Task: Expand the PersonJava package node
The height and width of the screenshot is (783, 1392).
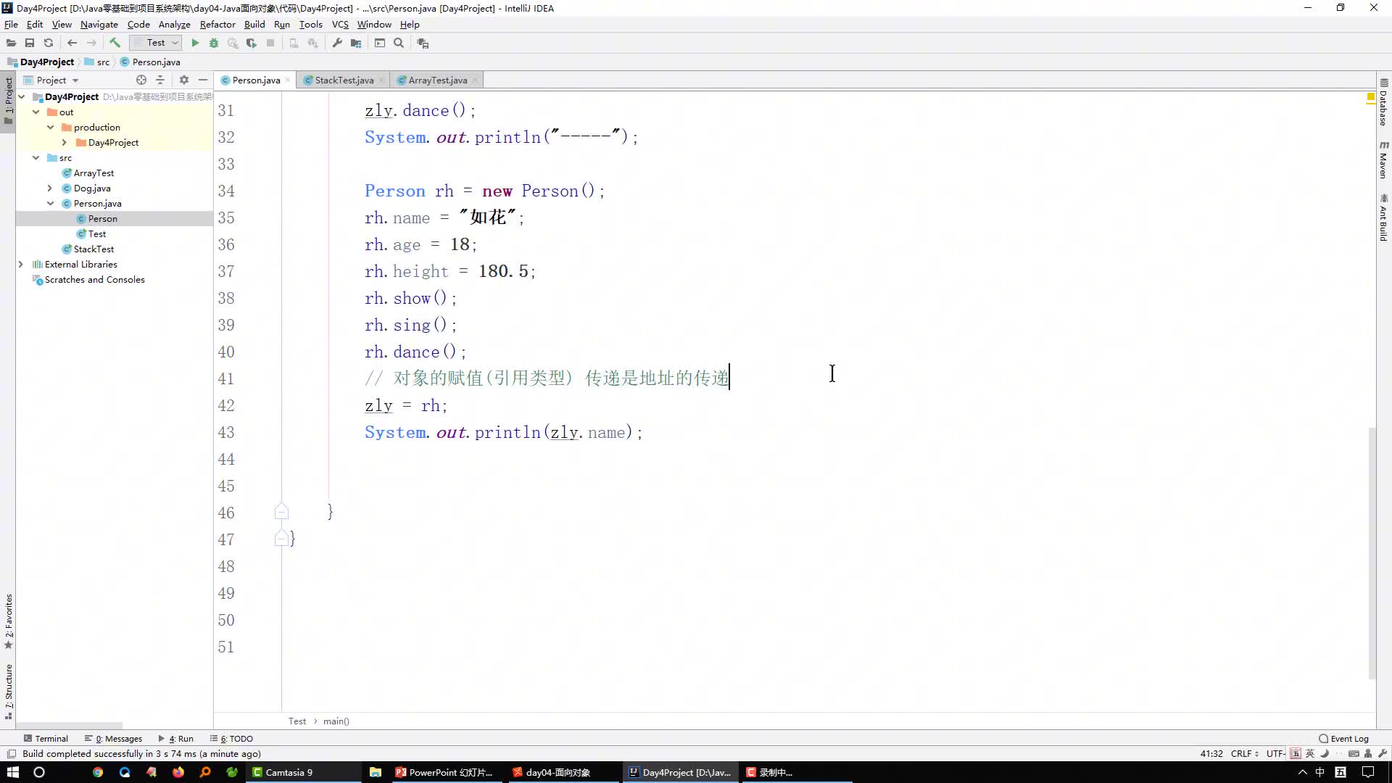Action: (x=50, y=204)
